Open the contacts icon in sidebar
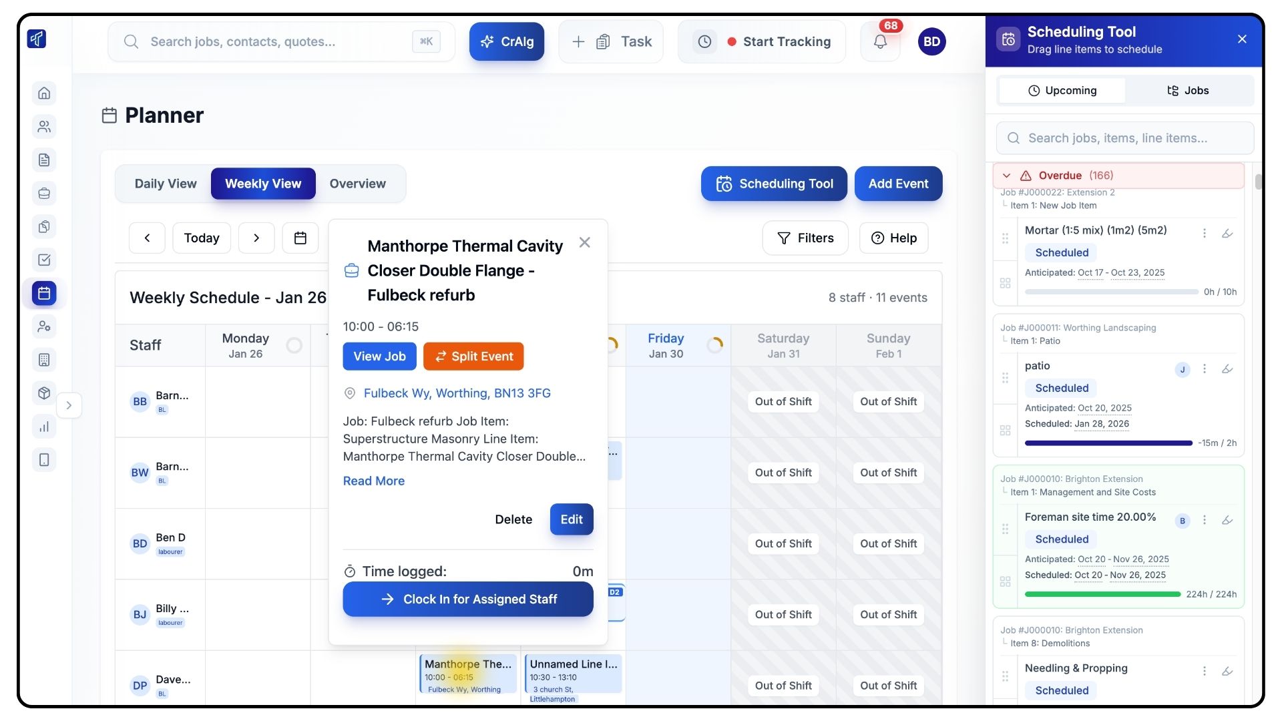 pyautogui.click(x=44, y=126)
